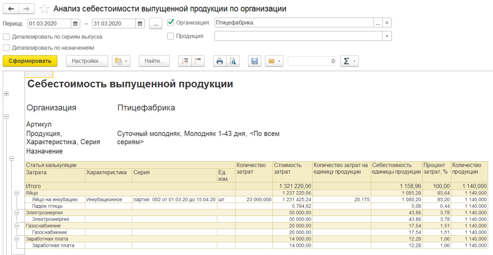Open calendar for period start date
The height and width of the screenshot is (255, 493).
tap(76, 23)
